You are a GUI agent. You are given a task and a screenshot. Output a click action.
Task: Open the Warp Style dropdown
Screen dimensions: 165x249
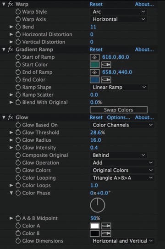pos(119,12)
